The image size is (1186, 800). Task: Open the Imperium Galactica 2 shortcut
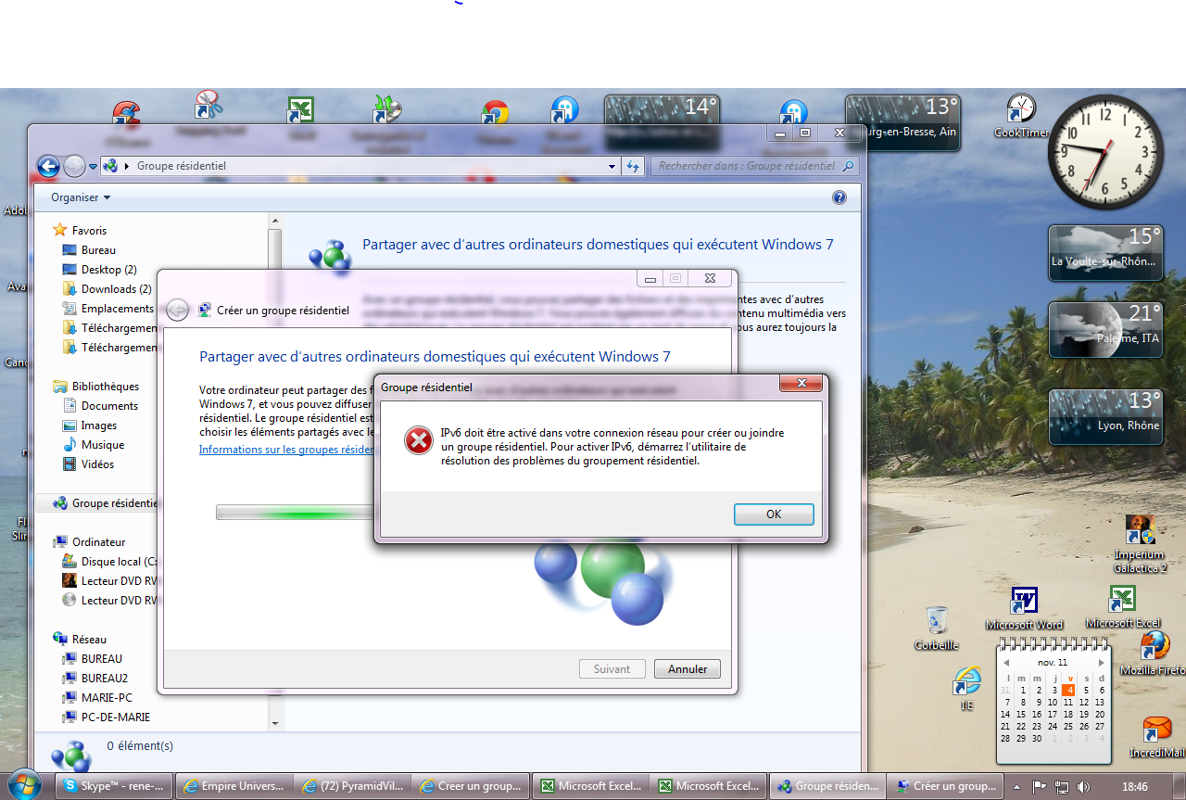(x=1139, y=532)
